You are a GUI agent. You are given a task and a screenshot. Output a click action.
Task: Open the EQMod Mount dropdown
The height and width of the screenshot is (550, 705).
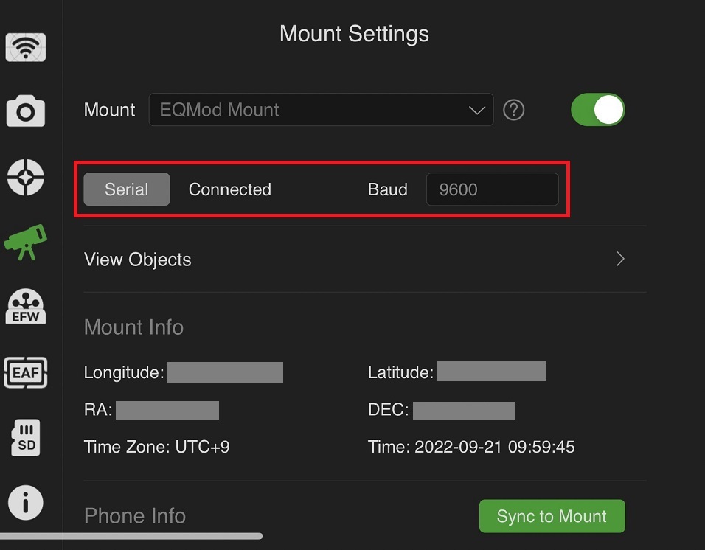coord(321,110)
